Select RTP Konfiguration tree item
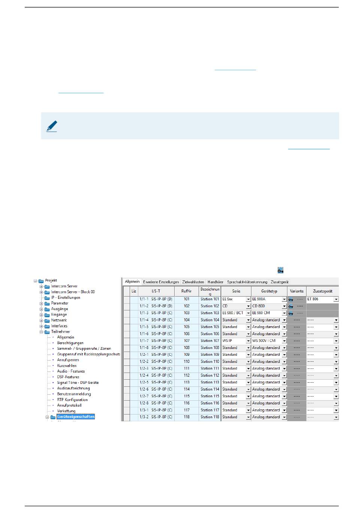This screenshot has width=356, height=513. point(72,400)
